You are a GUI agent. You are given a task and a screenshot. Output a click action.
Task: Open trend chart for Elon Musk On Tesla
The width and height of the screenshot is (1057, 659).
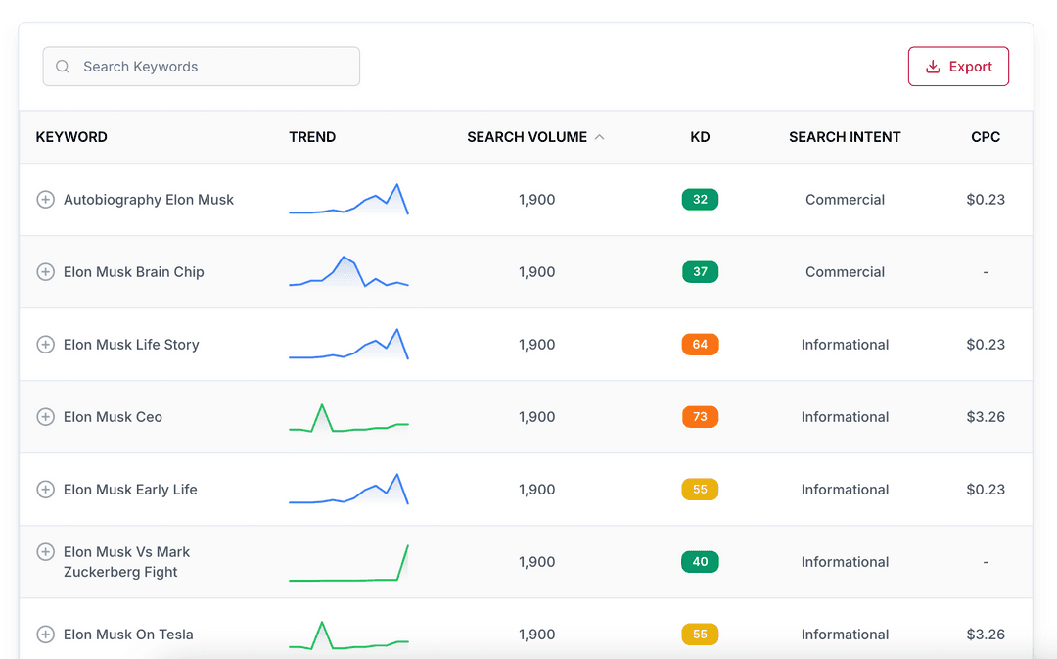pos(348,635)
